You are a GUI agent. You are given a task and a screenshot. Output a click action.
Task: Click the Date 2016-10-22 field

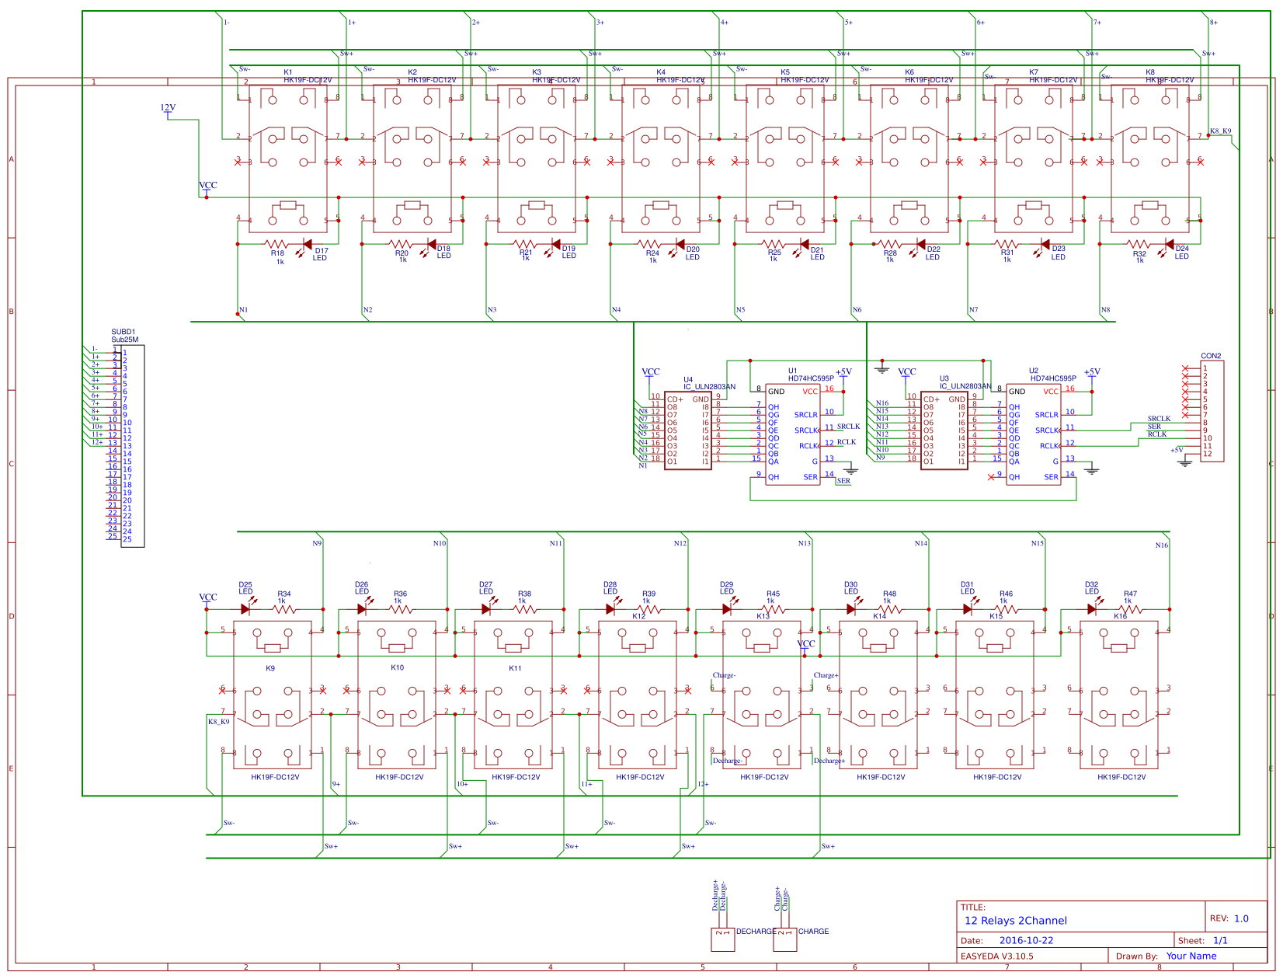[x=1027, y=939]
